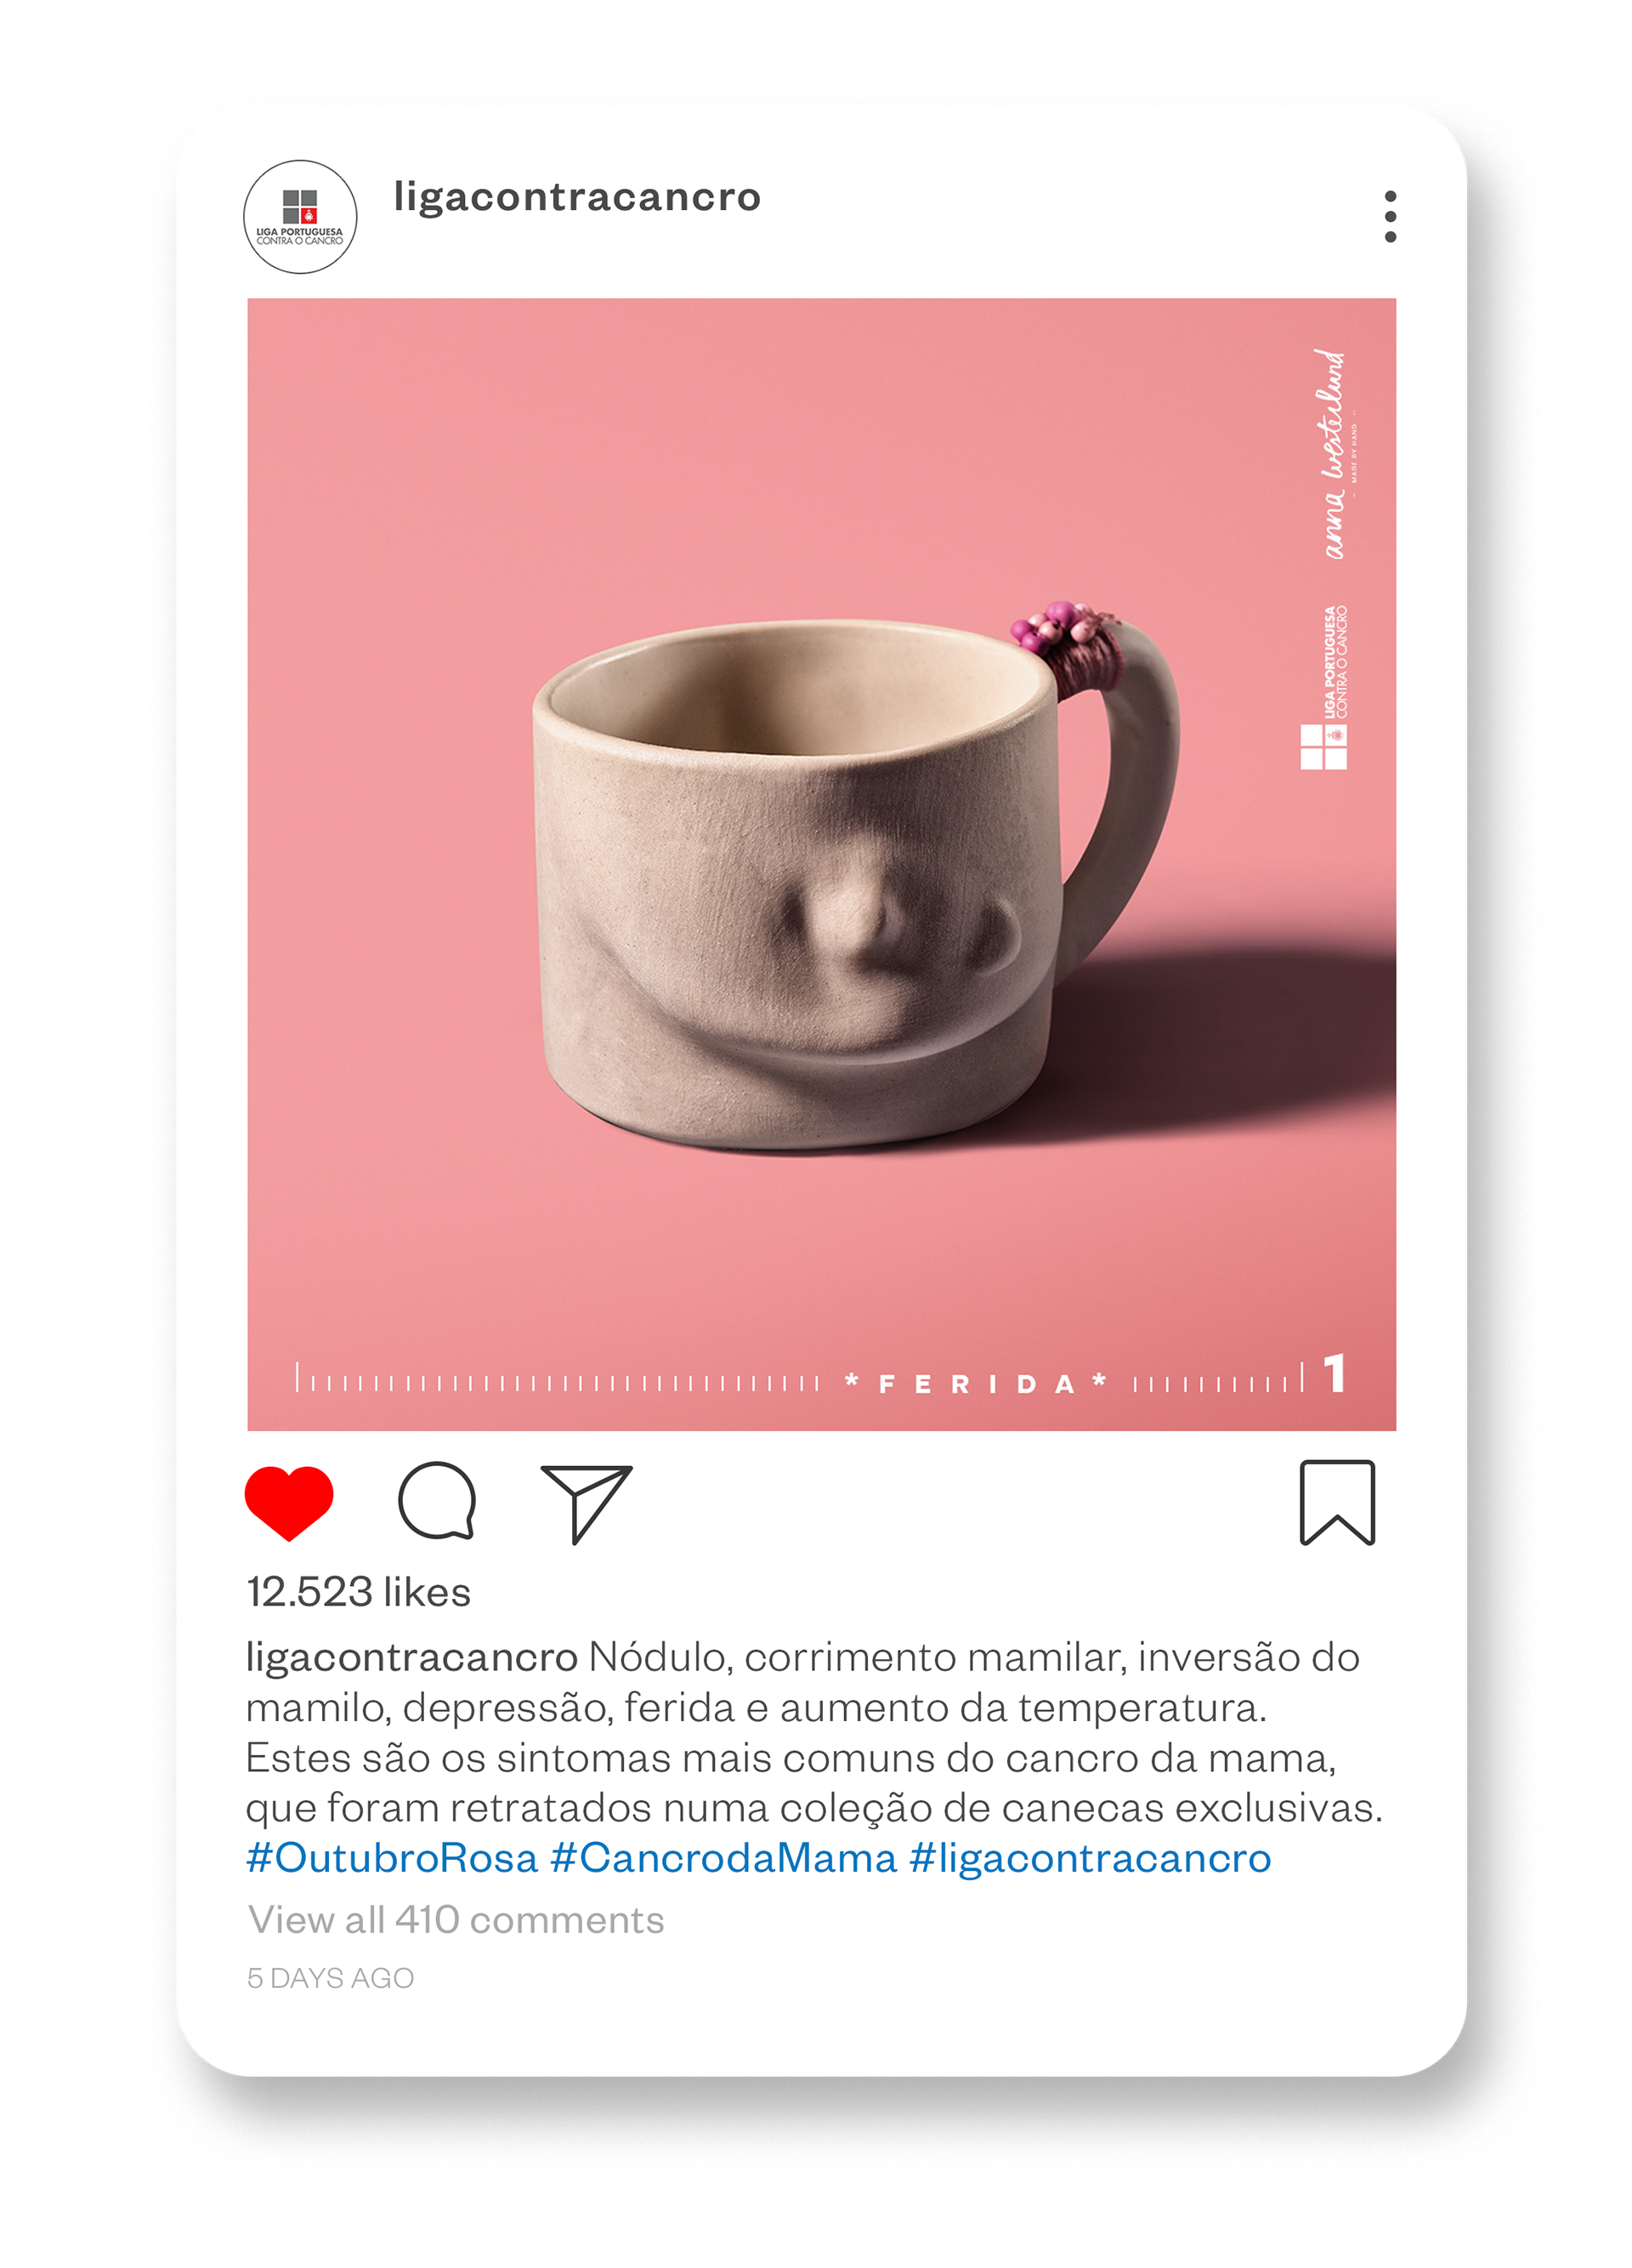Open the ligacontracancro username in header
Screen dimensions: 1632x2268
(x=576, y=197)
